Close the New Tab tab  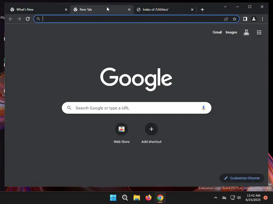(x=129, y=10)
